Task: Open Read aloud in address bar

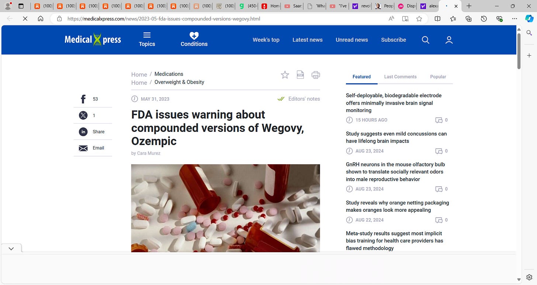Action: pos(392,19)
